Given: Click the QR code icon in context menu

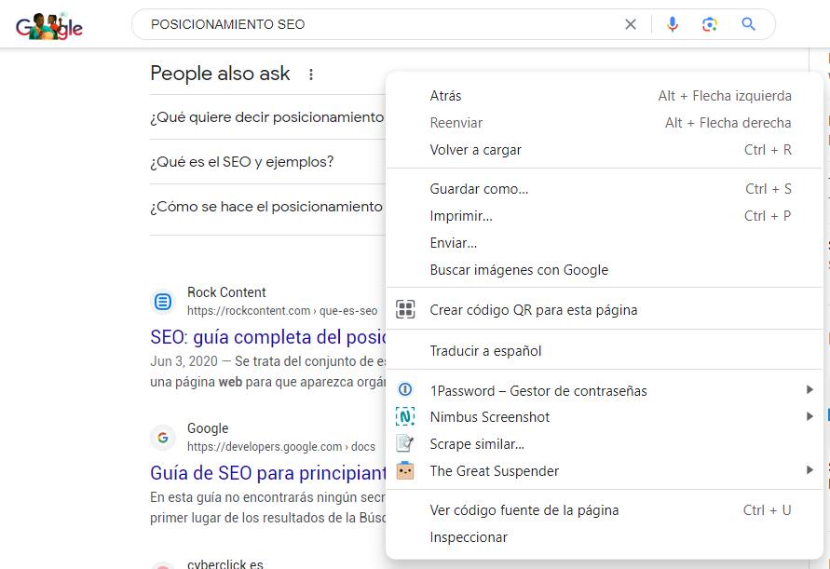Looking at the screenshot, I should [405, 310].
